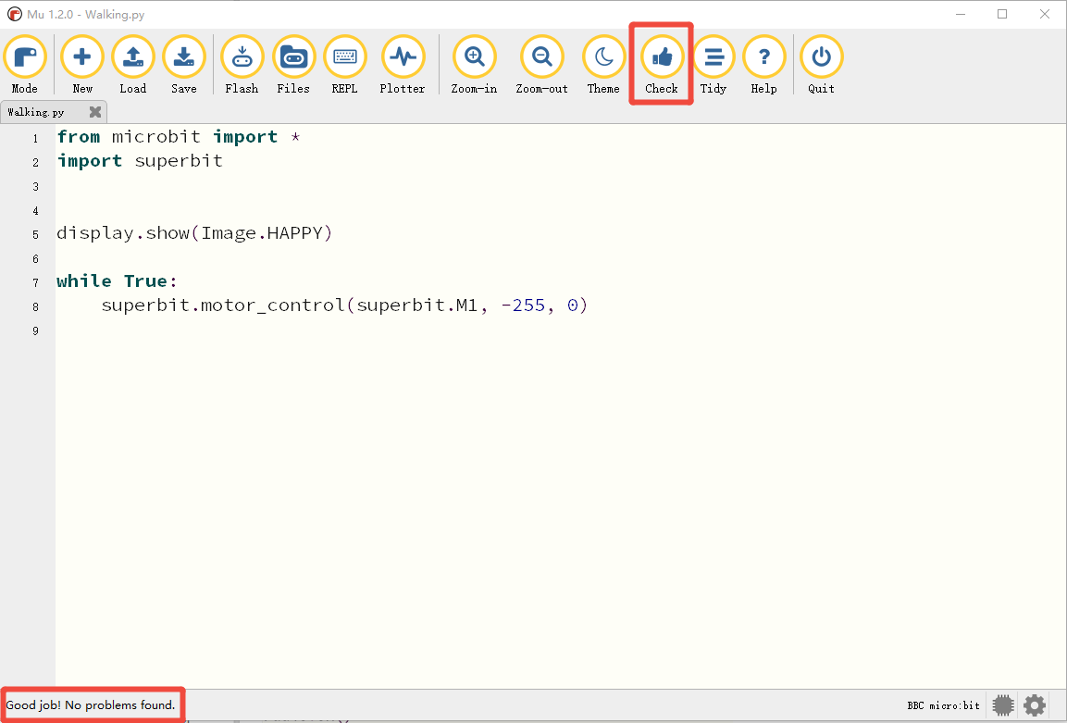Screen dimensions: 1067x723
Task: Zoom-out the editor text
Action: tap(541, 66)
